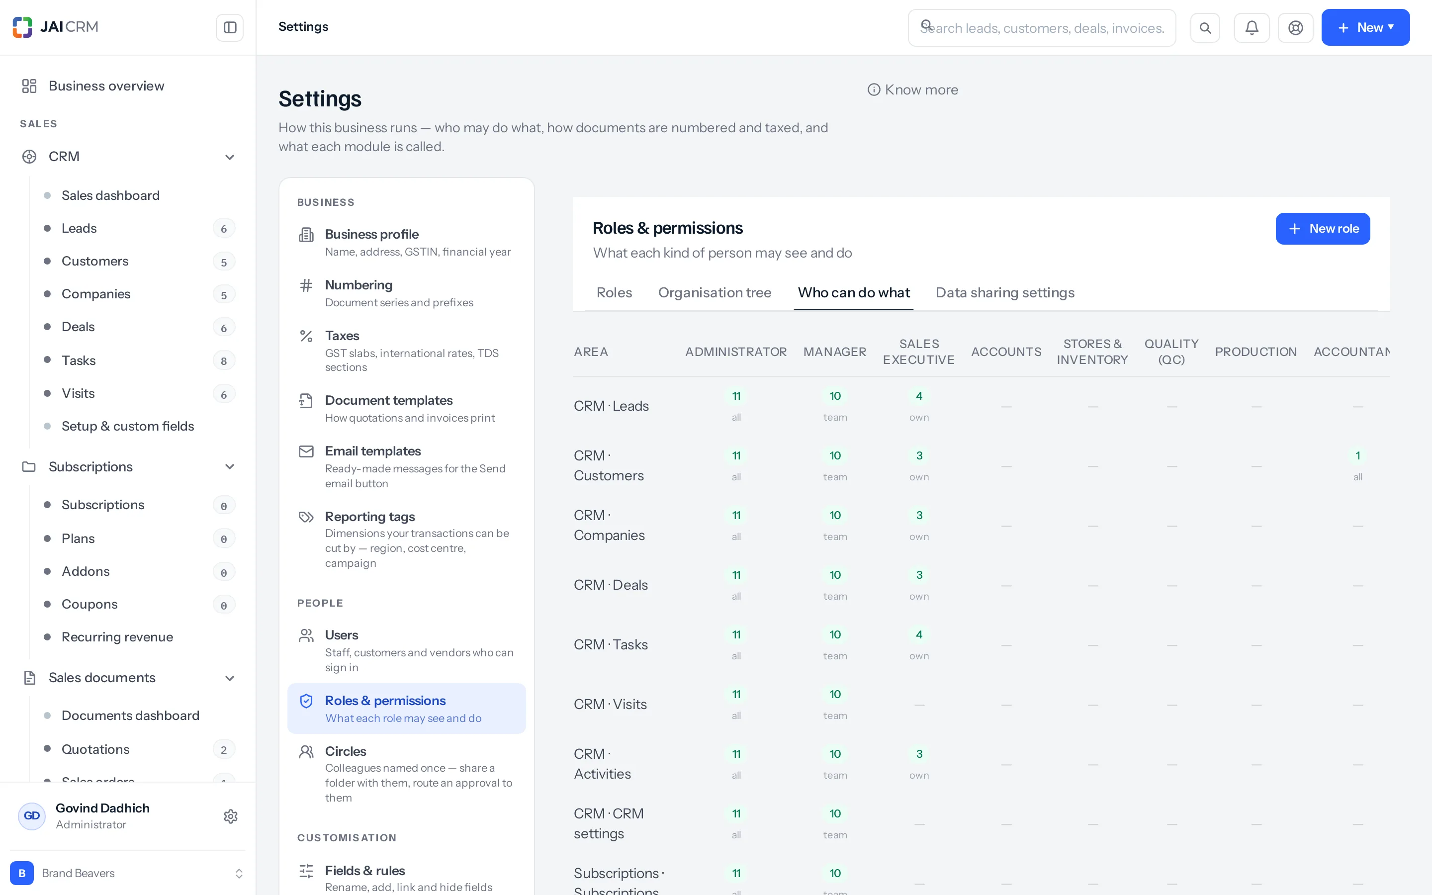Screen dimensions: 1432x895
Task: Click the Taxes percent icon
Action: click(306, 336)
